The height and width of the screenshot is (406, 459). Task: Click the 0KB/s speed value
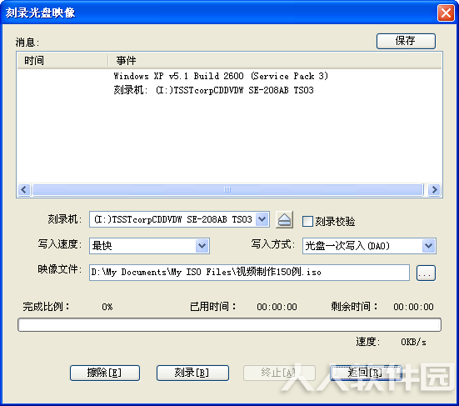point(413,342)
